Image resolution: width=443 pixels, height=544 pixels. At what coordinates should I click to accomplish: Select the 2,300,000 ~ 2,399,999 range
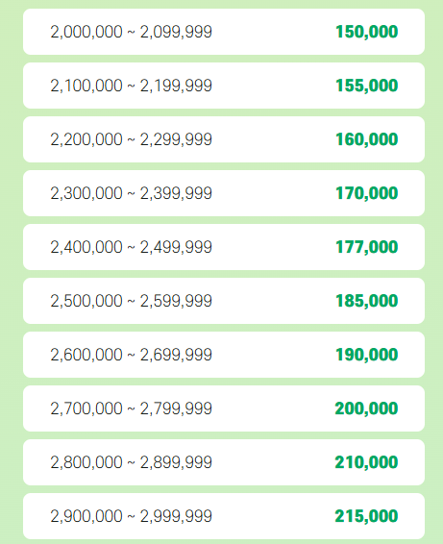click(131, 193)
